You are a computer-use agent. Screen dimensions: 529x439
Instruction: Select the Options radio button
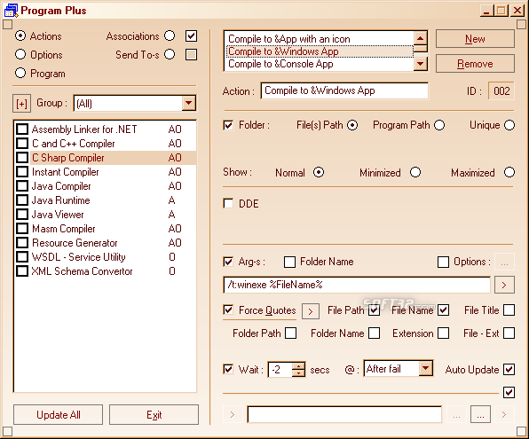pyautogui.click(x=20, y=54)
